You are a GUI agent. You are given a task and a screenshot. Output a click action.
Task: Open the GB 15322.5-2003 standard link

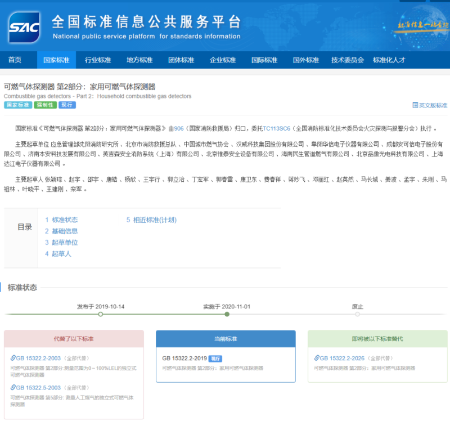(38, 387)
